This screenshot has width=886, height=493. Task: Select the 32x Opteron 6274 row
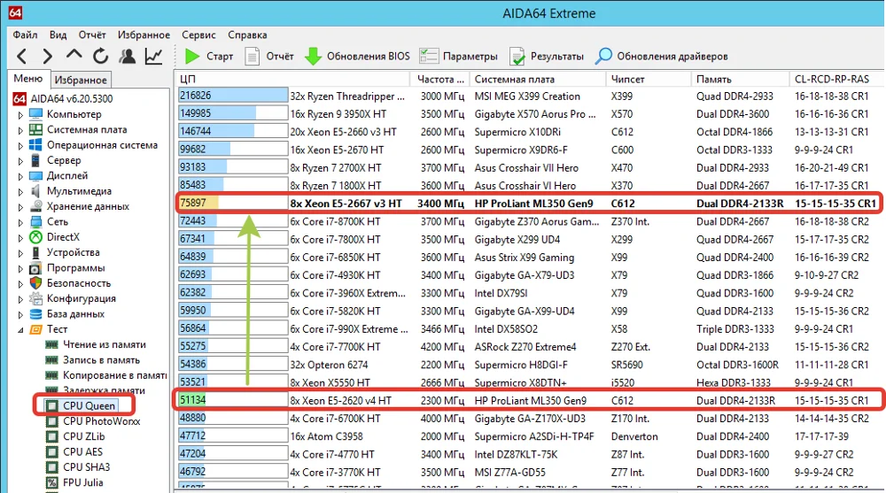pos(530,365)
